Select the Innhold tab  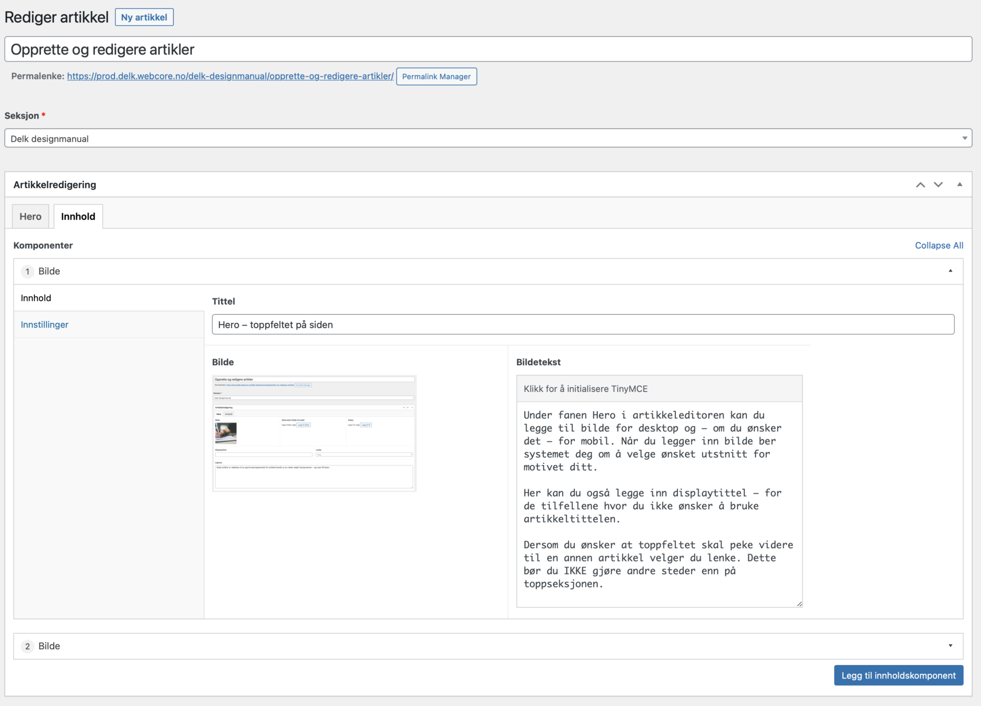click(78, 217)
